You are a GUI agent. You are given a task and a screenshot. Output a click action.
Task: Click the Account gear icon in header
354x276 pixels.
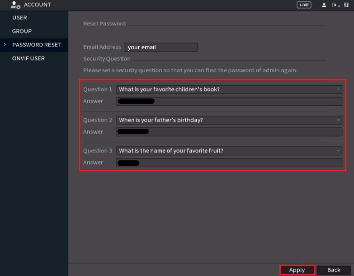(x=15, y=5)
